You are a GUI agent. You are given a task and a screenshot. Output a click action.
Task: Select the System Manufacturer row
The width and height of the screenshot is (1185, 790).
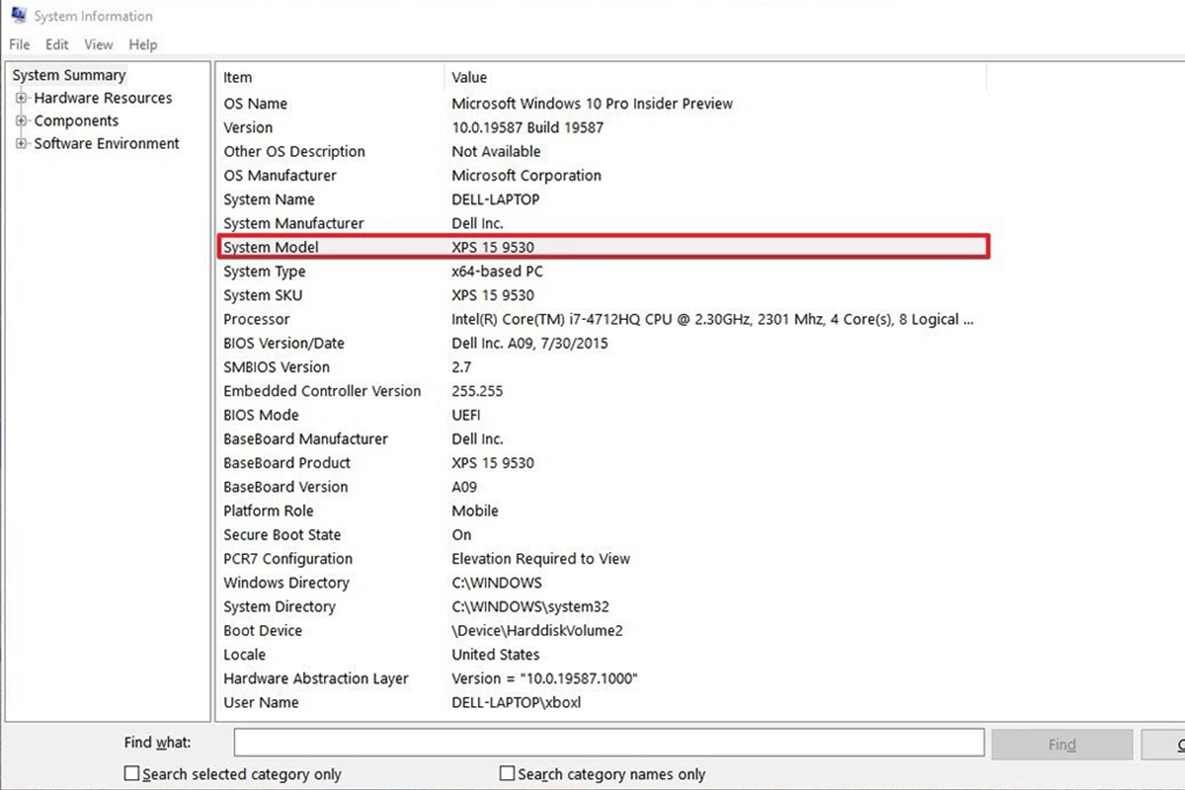coord(602,223)
